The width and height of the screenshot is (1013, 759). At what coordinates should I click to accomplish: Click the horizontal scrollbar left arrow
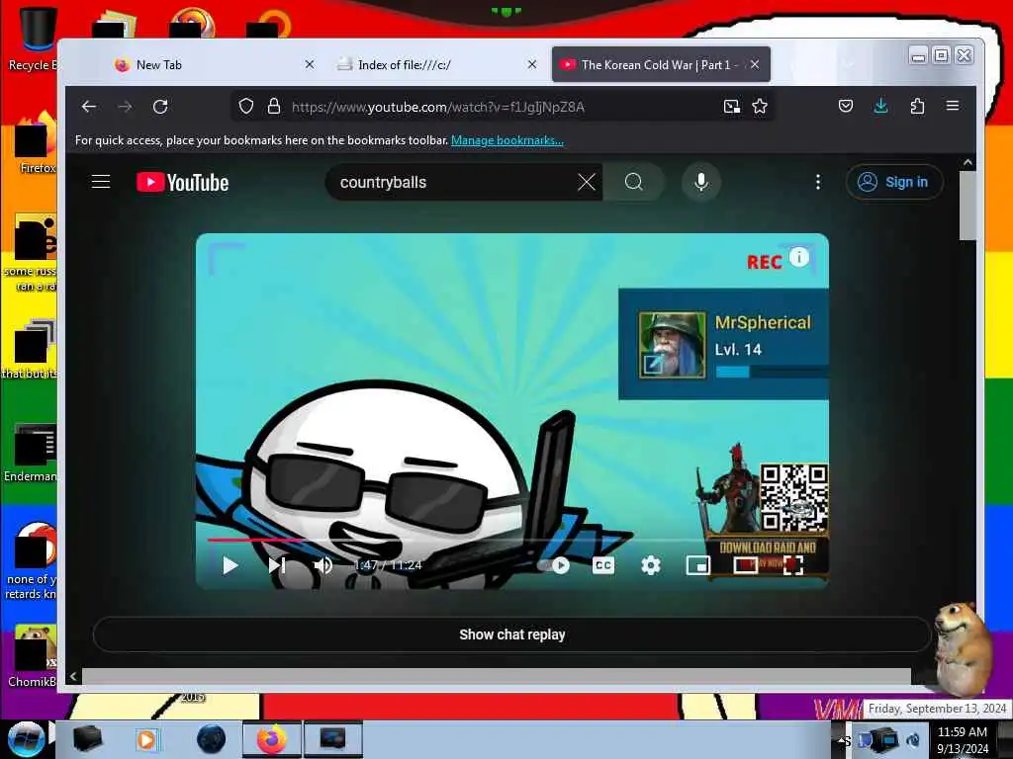pos(73,676)
